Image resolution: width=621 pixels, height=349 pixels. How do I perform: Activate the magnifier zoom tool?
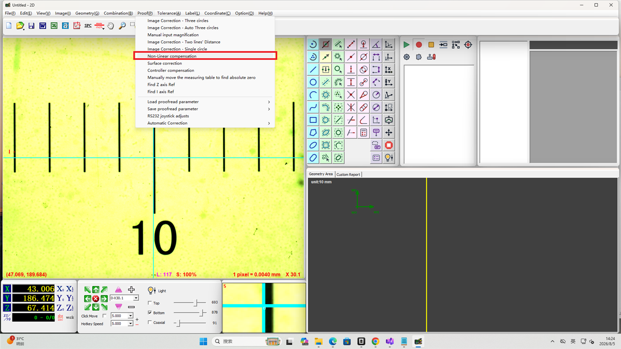122,26
